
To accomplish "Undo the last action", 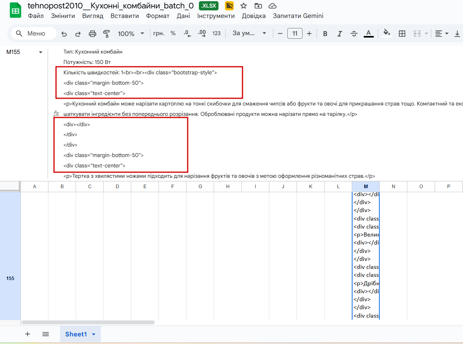I will (64, 34).
